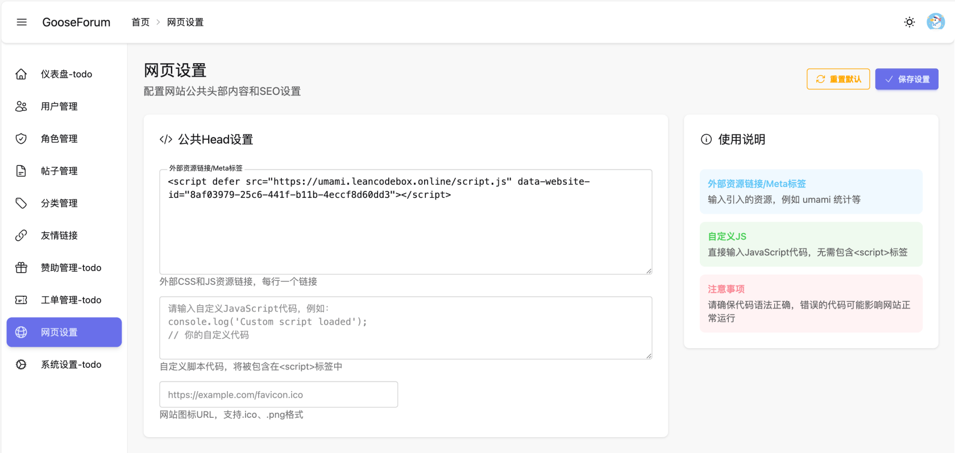Click the web settings globe icon
The height and width of the screenshot is (453, 955).
pyautogui.click(x=21, y=332)
